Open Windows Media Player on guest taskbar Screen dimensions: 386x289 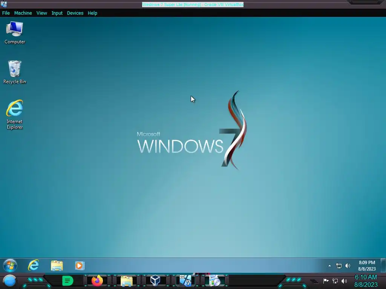tap(80, 266)
